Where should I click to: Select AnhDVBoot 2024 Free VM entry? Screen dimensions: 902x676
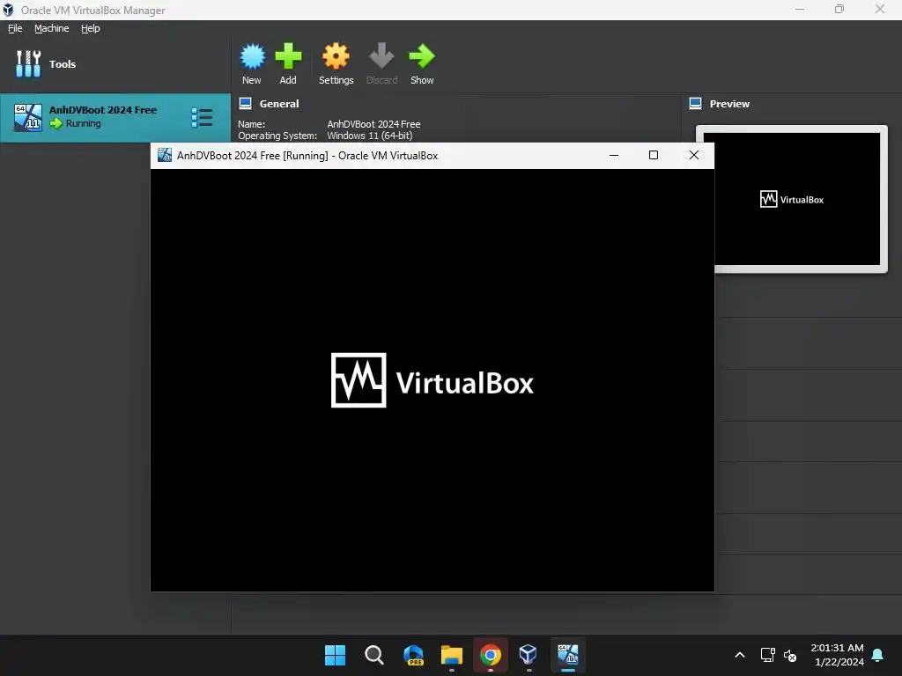pos(115,117)
